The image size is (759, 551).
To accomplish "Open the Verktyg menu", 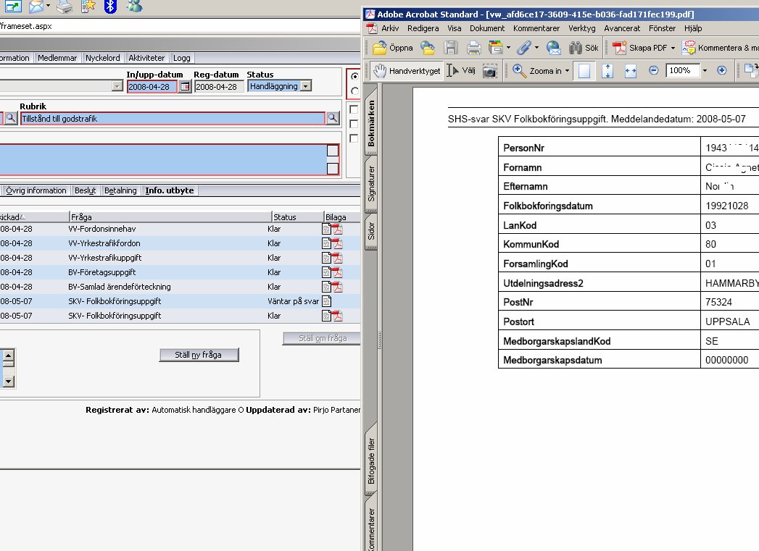I will pyautogui.click(x=582, y=28).
